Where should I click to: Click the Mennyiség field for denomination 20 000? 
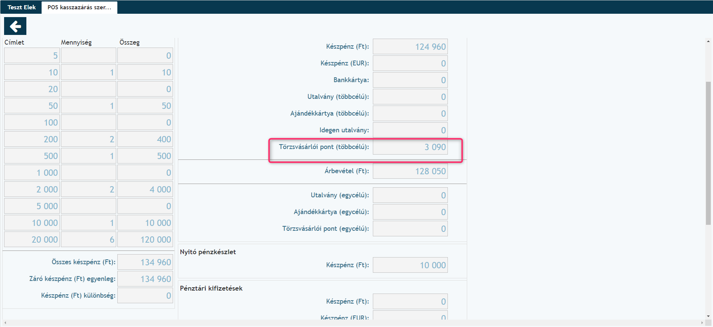[x=88, y=240]
